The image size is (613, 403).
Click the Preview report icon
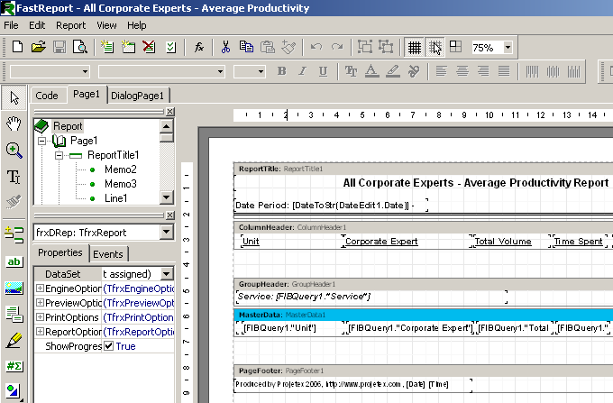tap(80, 47)
